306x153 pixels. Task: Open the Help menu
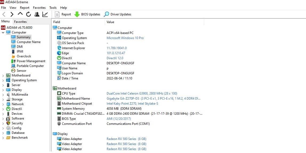[63, 8]
